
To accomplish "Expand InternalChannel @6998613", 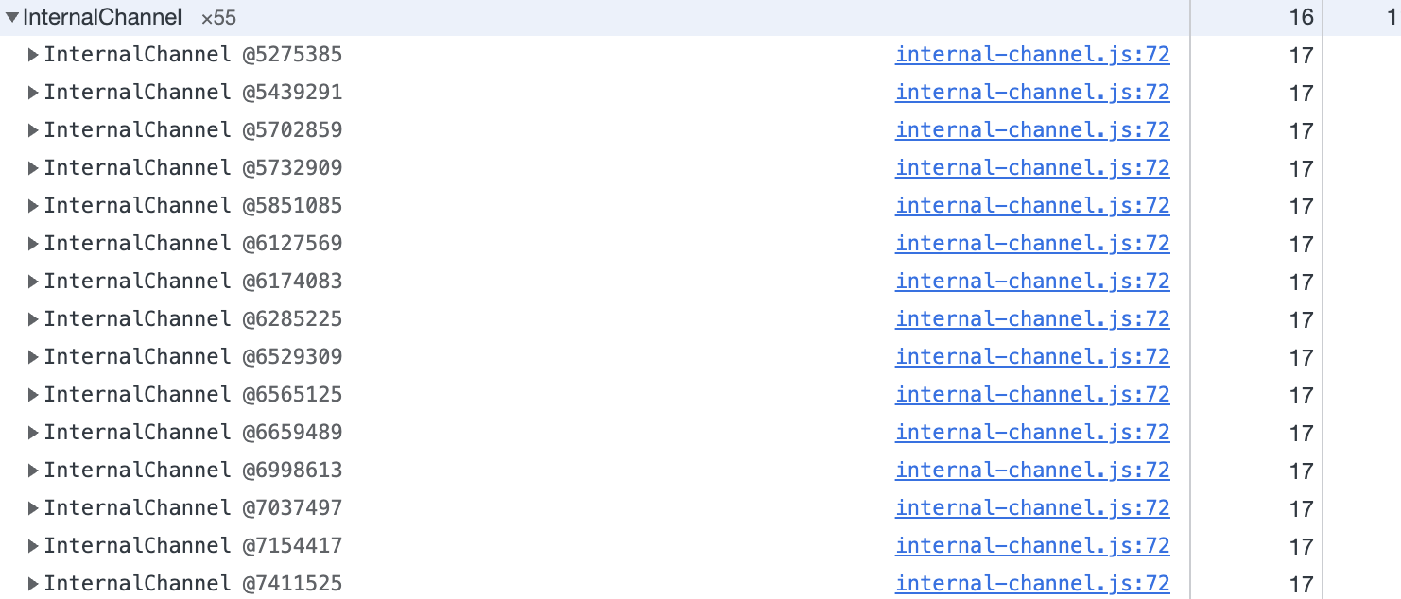I will 32,471.
